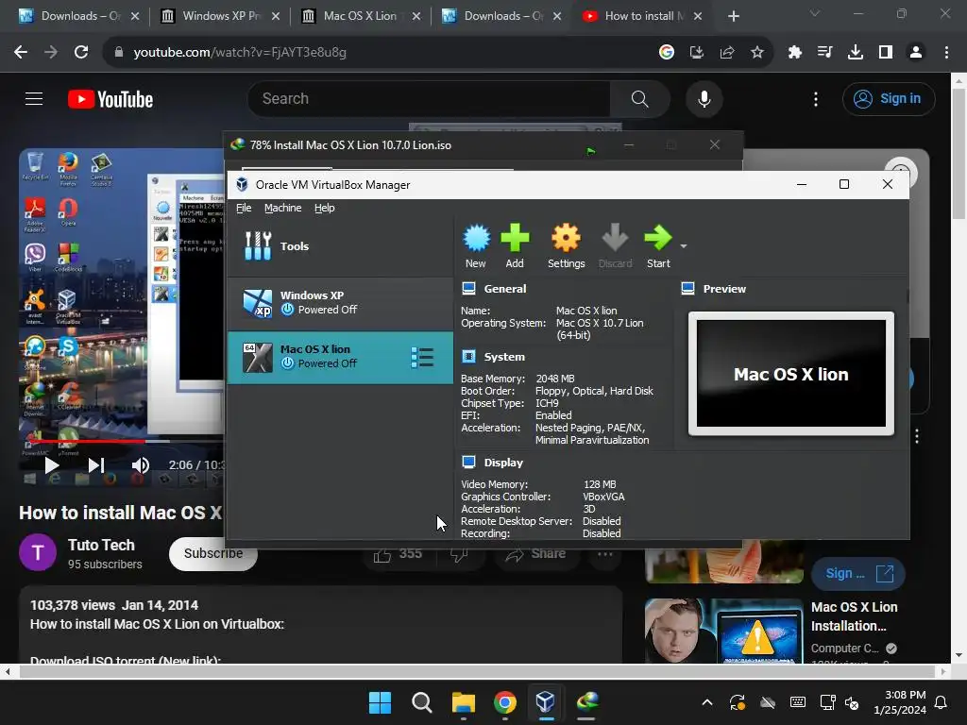Click the Windows Start button

click(x=380, y=701)
